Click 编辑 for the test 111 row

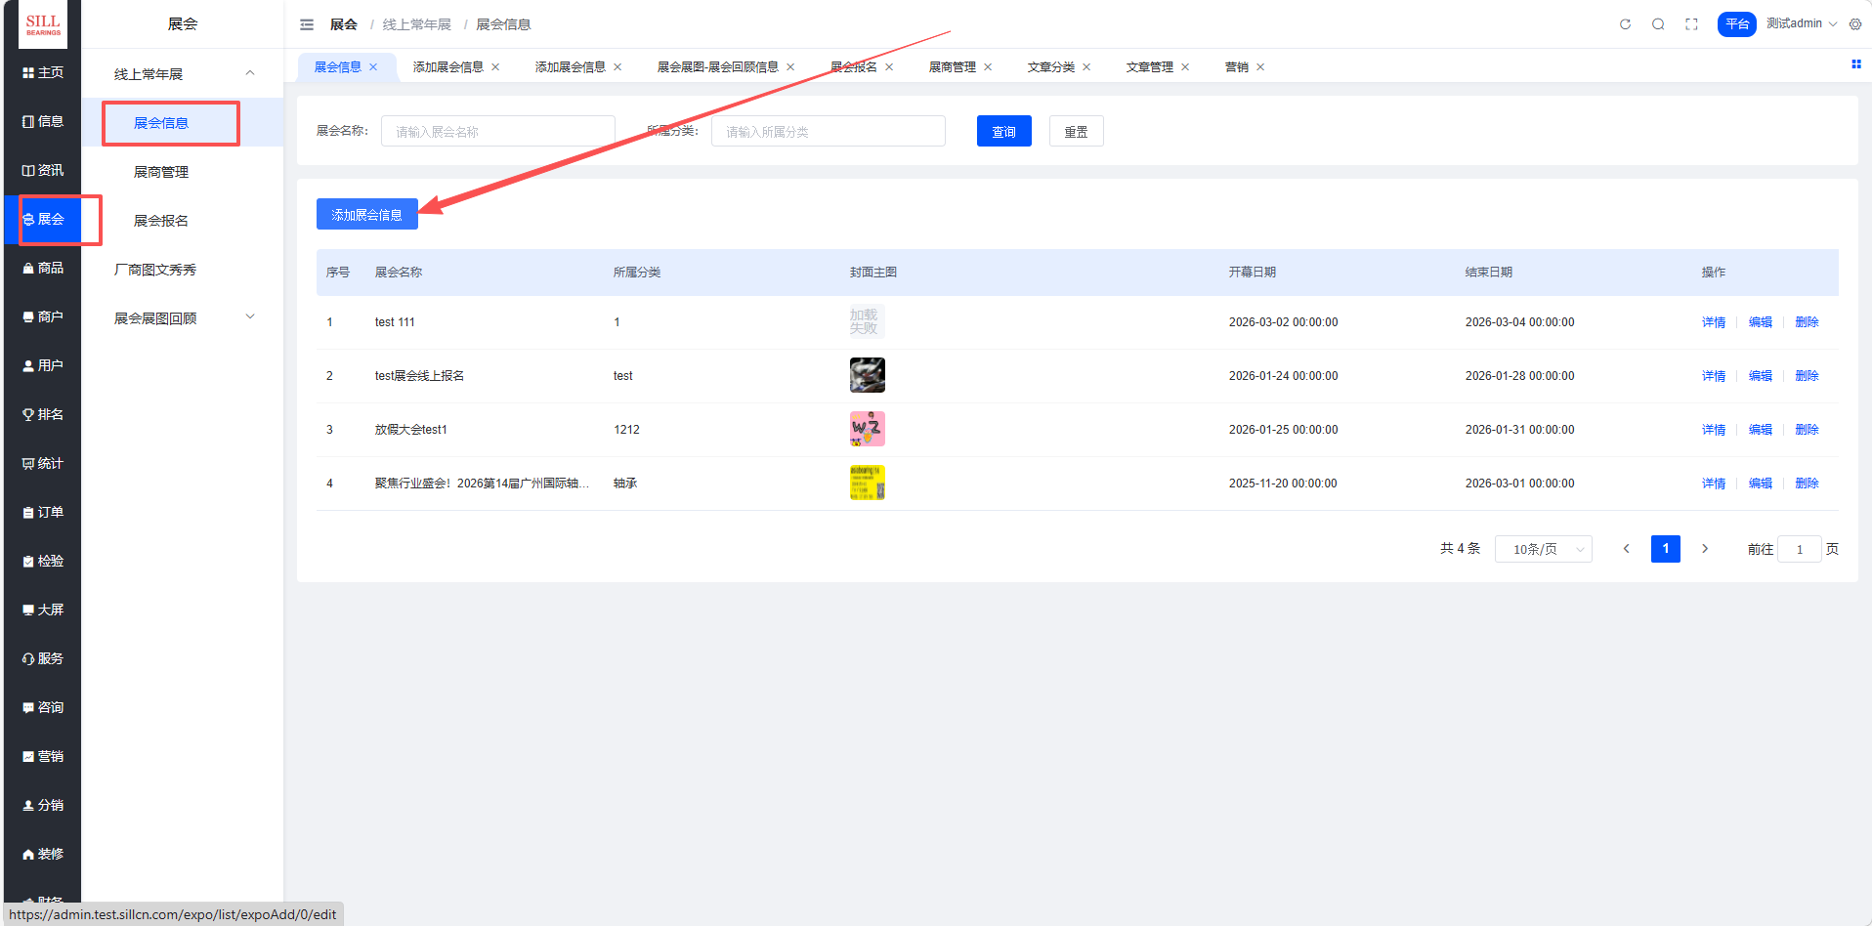pyautogui.click(x=1760, y=322)
